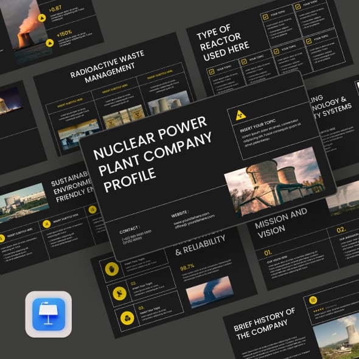Screen dimensions: 359x359
Task: Select the 'Type of Reactor Used Here' title
Action: (x=223, y=43)
